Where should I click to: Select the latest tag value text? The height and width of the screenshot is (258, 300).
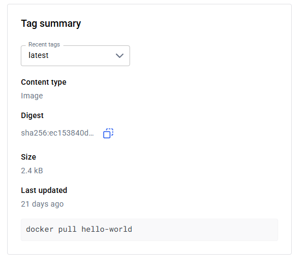[x=38, y=55]
